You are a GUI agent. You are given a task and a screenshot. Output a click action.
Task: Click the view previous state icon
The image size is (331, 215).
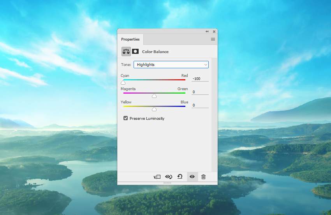click(x=169, y=177)
